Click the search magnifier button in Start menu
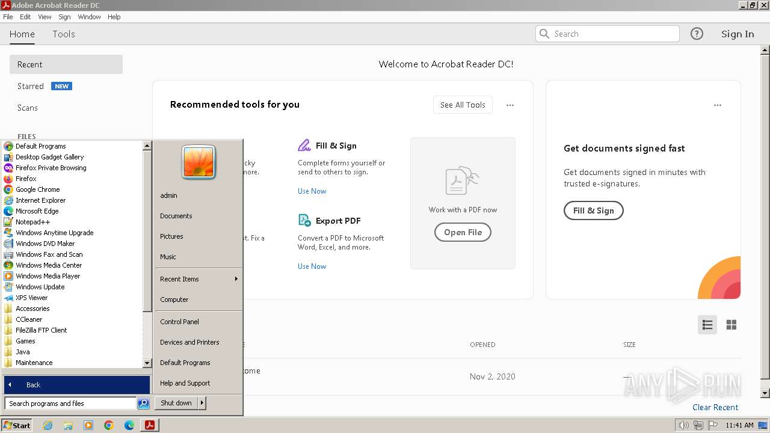 pyautogui.click(x=143, y=404)
